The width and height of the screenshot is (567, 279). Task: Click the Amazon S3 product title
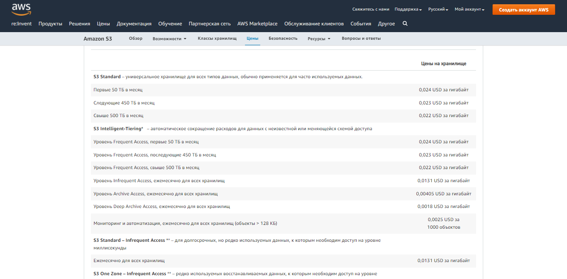coord(98,38)
